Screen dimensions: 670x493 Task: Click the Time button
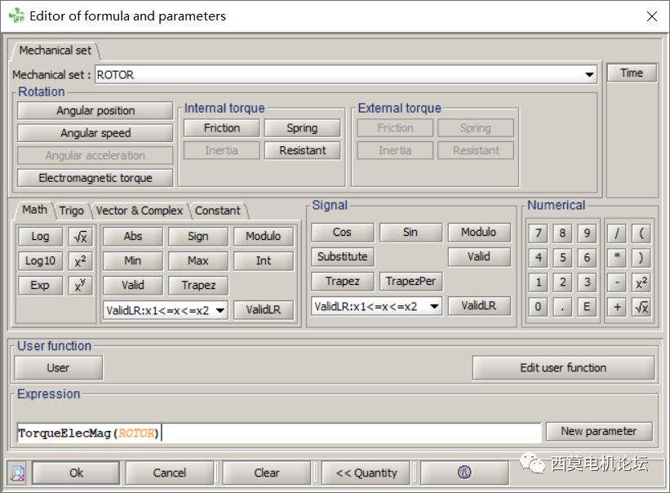pos(632,73)
